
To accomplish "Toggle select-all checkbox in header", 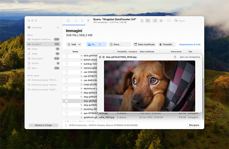I will tap(66, 52).
